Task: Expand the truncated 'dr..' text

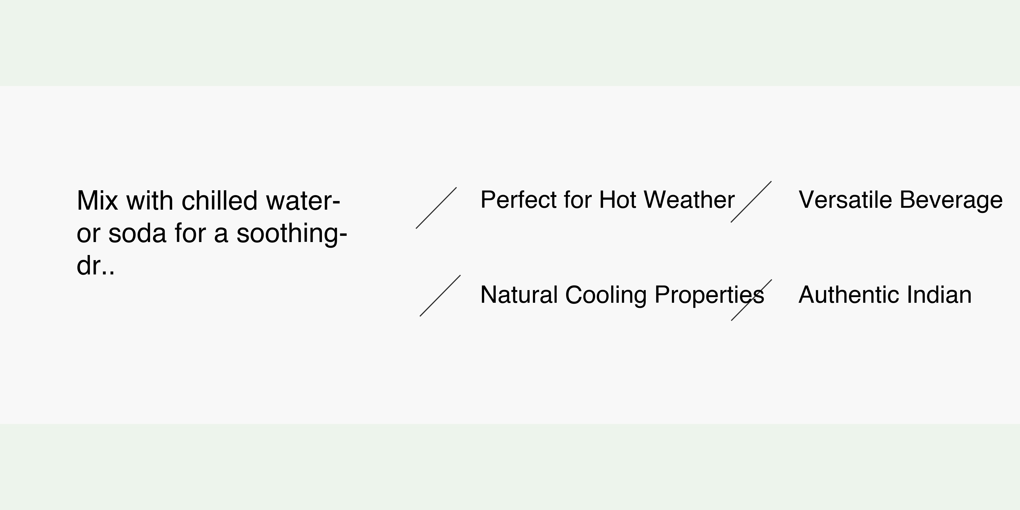Action: point(96,265)
